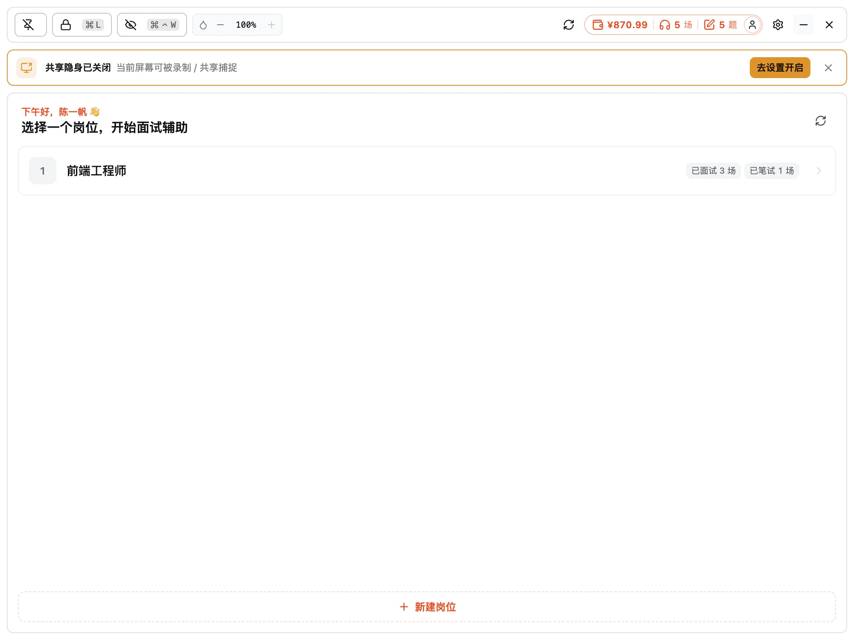Screen dimensions: 854x640
Task: Open the wallet balance ¥870.99
Action: [620, 25]
